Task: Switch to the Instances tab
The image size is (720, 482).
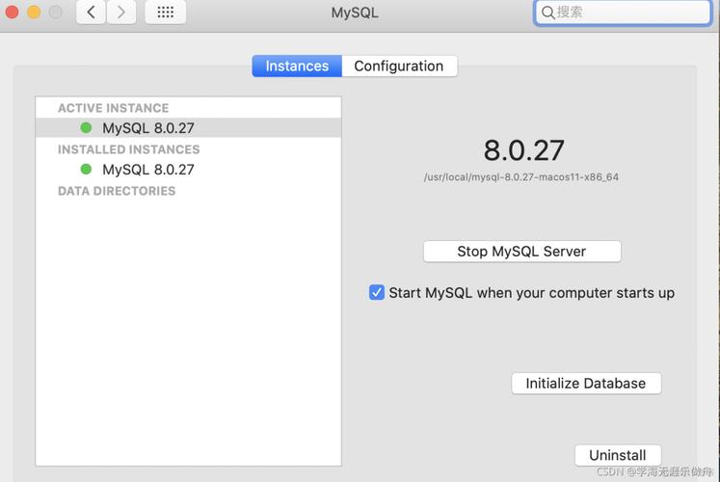Action: [x=297, y=67]
